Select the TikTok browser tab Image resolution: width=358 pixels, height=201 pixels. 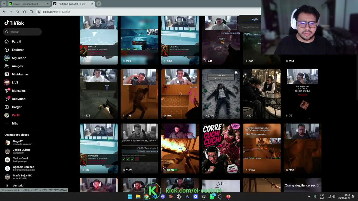(73, 4)
